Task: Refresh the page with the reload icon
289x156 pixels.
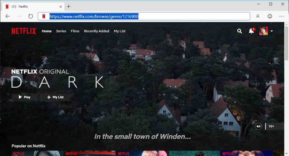Action: pyautogui.click(x=31, y=16)
